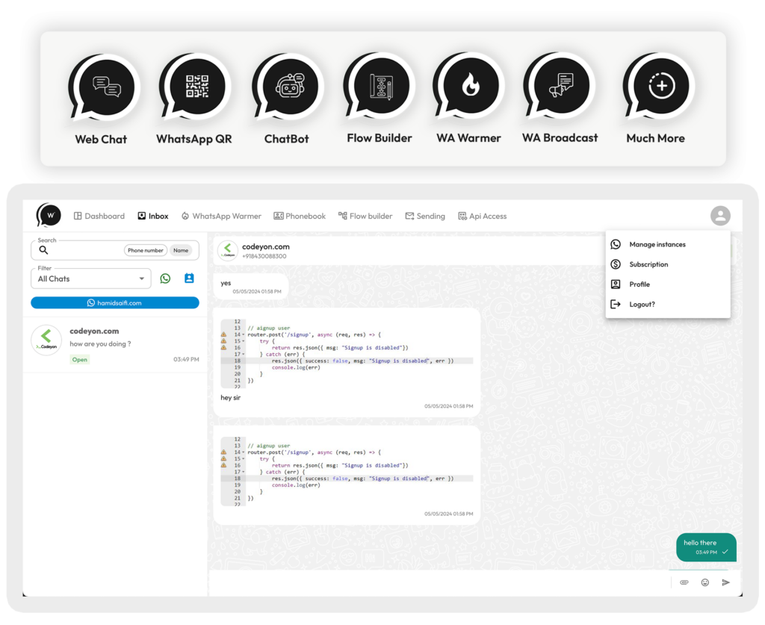
Task: Open the ChatBot robot icon
Action: (288, 87)
